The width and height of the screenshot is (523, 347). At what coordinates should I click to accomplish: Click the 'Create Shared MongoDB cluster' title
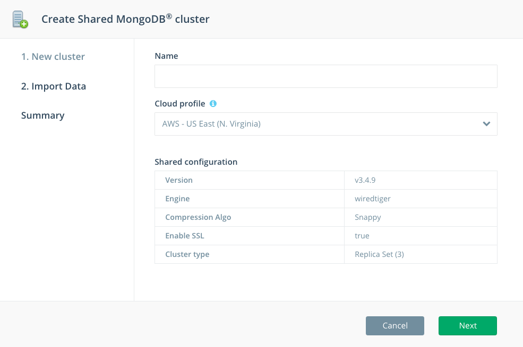pos(125,19)
